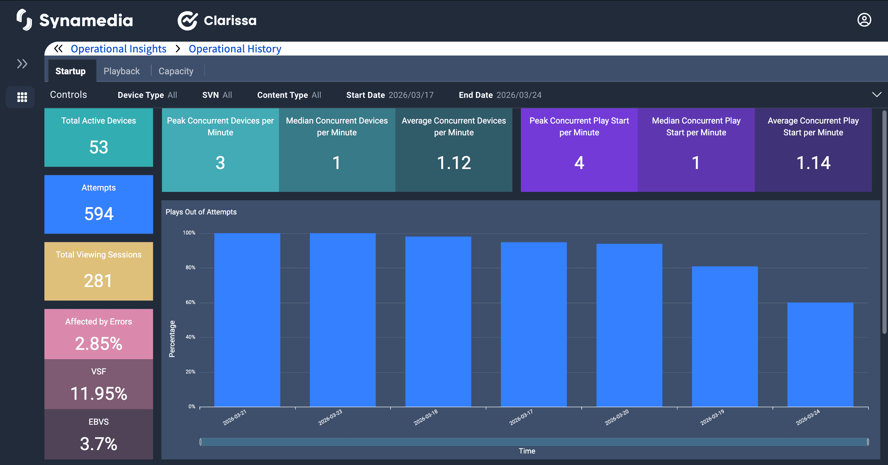This screenshot has height=465, width=888.
Task: Select the Startup tab
Action: click(70, 71)
